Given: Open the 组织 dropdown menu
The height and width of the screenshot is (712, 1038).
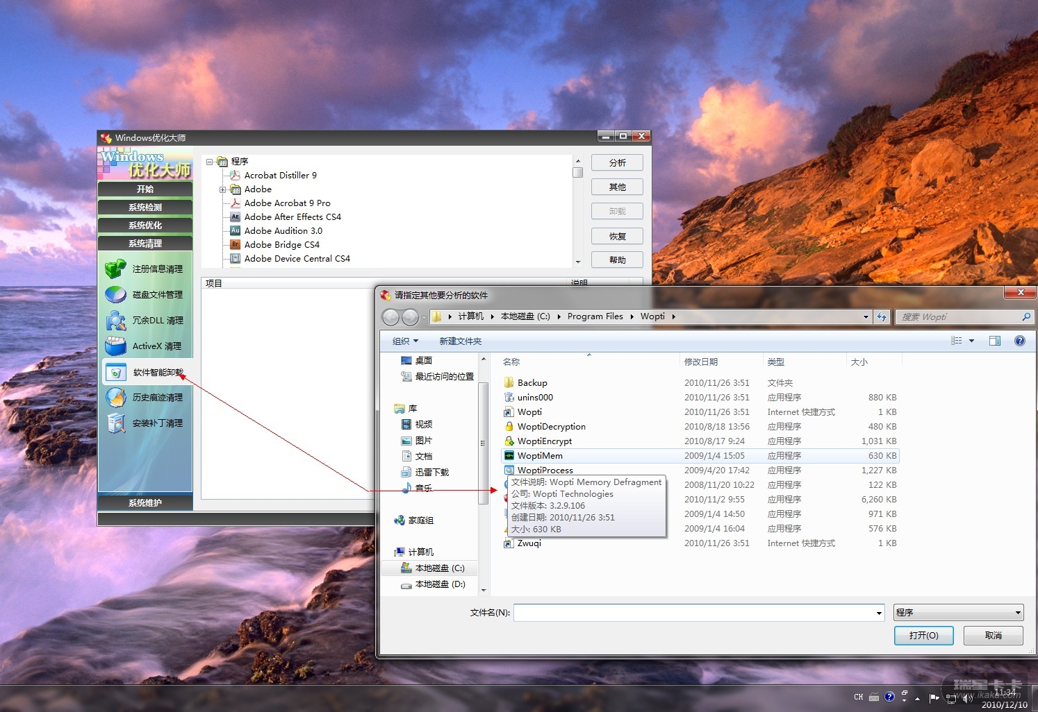Looking at the screenshot, I should [x=405, y=341].
